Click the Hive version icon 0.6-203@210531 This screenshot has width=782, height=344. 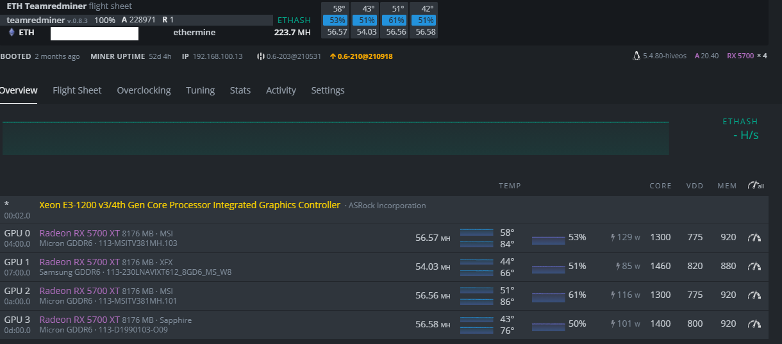[261, 56]
